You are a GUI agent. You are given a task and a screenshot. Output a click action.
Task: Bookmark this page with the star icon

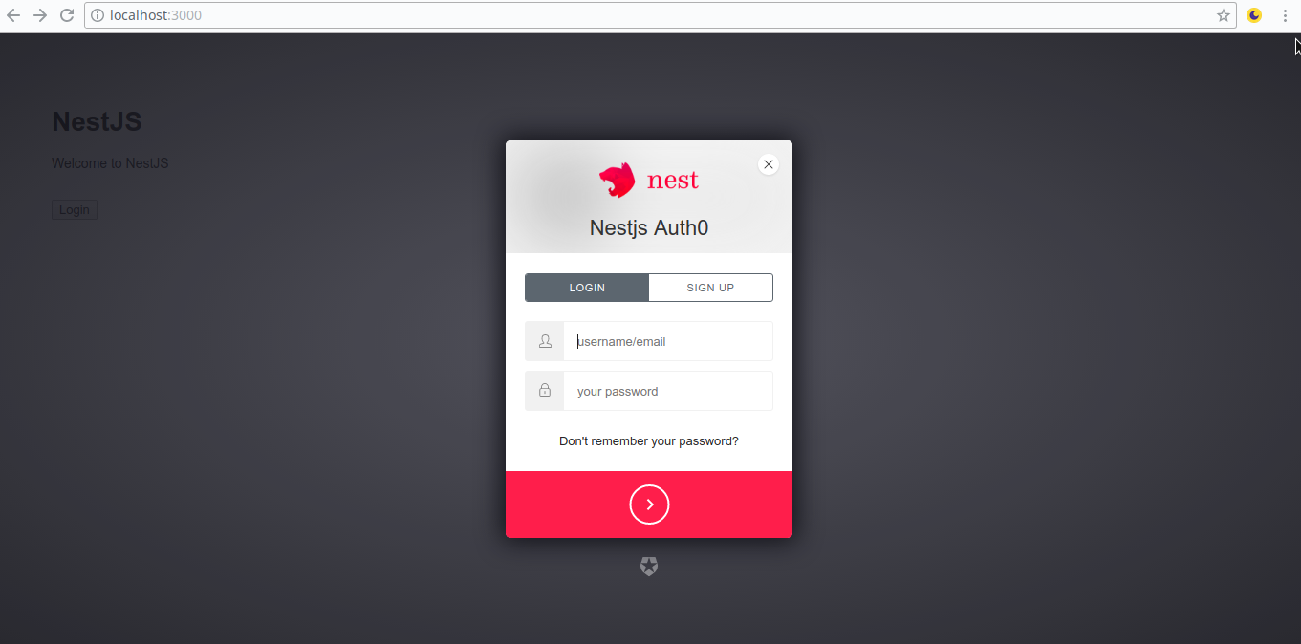click(1224, 15)
